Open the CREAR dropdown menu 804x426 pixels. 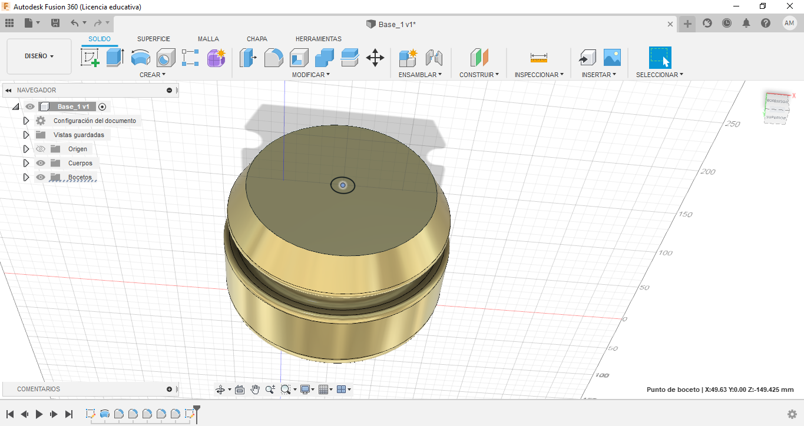click(153, 75)
